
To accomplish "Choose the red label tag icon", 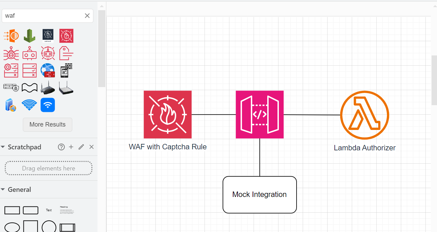I will [66, 53].
